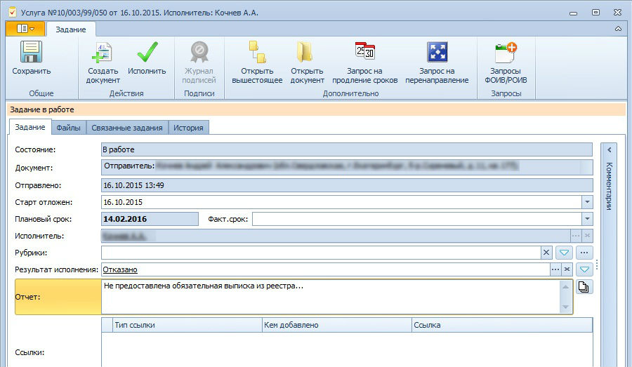Screen dimensions: 632x367
Task: Click the Отчет scrollbar down arrow
Action: [x=565, y=307]
